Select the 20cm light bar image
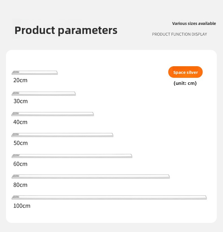This screenshot has height=232, width=223. point(35,73)
